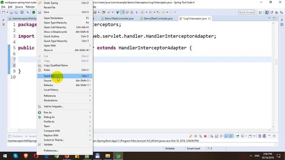
Task: Expand the Refactor submenu in context menu
Action: point(65,85)
